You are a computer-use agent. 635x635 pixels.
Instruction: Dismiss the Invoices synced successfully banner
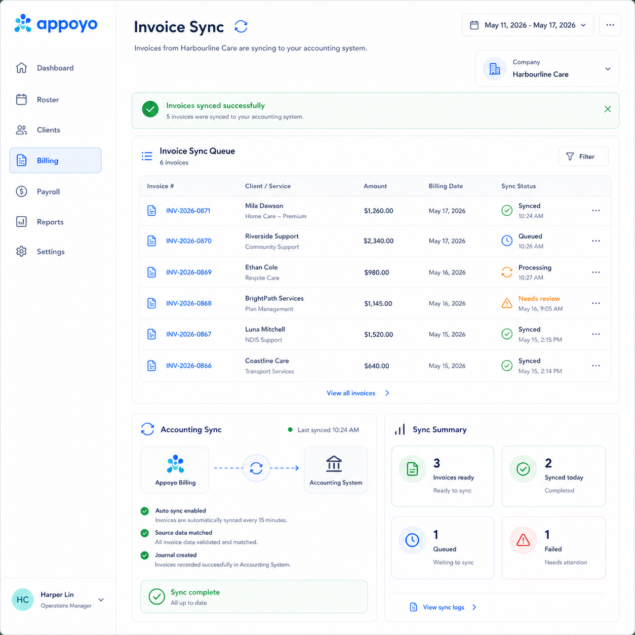coord(608,109)
